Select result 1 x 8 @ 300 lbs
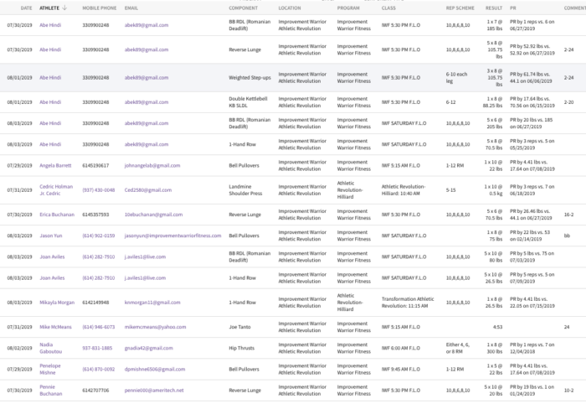This screenshot has width=586, height=404. point(493,349)
